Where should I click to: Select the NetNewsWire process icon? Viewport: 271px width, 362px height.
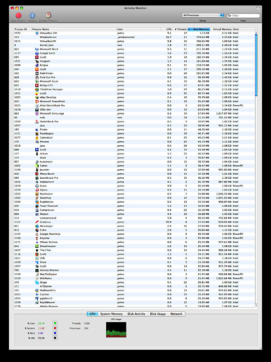37,290
